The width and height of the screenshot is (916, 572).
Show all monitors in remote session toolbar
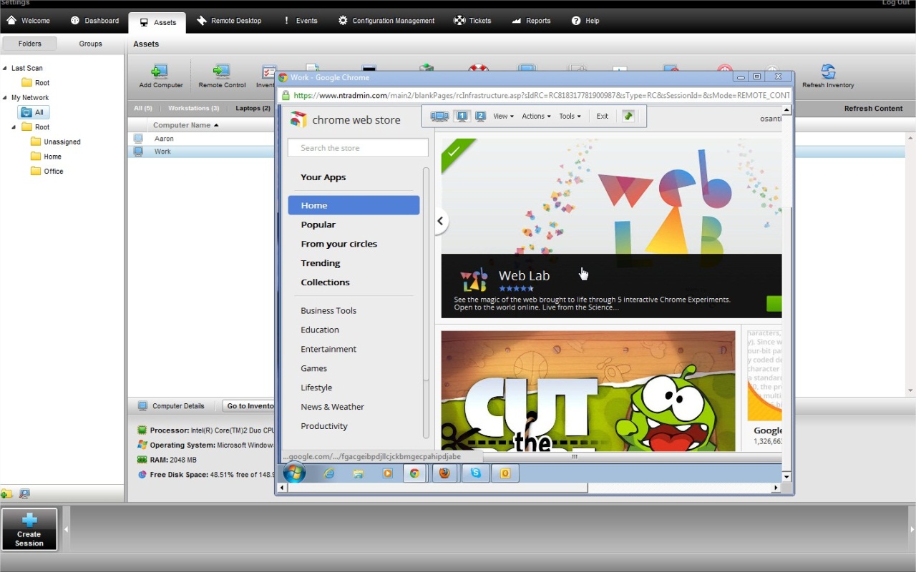(439, 116)
